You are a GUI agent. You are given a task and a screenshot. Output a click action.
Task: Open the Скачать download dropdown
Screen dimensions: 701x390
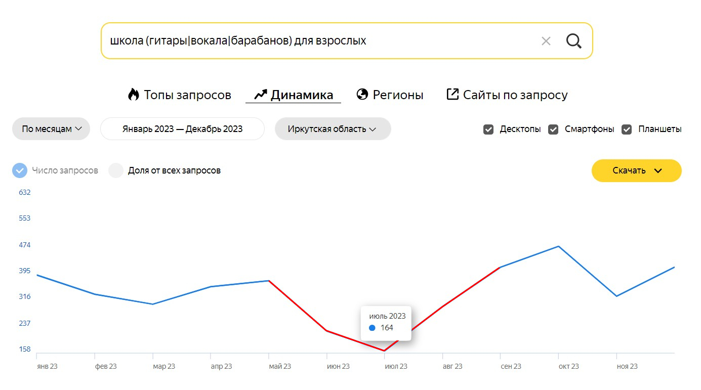pos(636,170)
